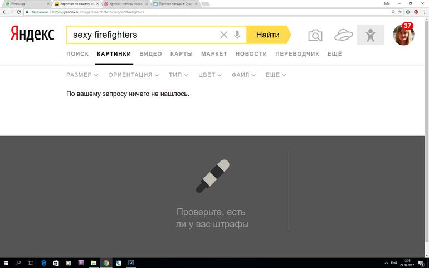
Task: Expand the РАЗМЕР filter dropdown
Action: (x=82, y=75)
